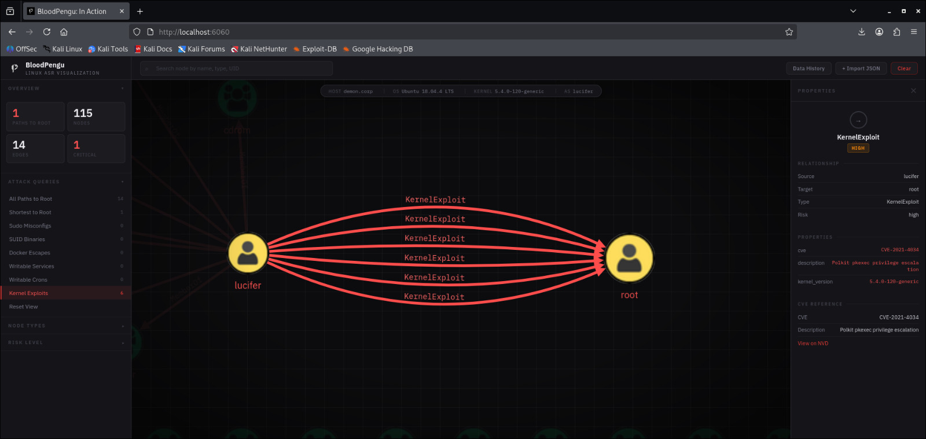The image size is (926, 439).
Task: Click the lucifer user node icon
Action: tap(248, 253)
